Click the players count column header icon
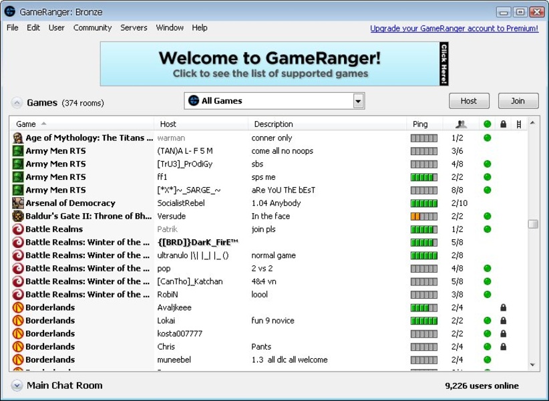This screenshot has width=549, height=401. (460, 124)
